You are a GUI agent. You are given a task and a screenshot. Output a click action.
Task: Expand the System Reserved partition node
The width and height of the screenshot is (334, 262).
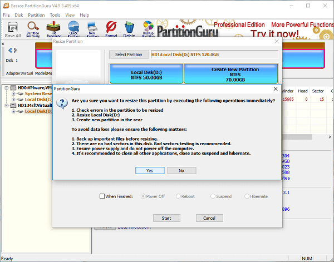tap(13, 93)
